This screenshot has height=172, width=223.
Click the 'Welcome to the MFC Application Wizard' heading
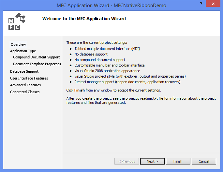pyautogui.click(x=84, y=19)
